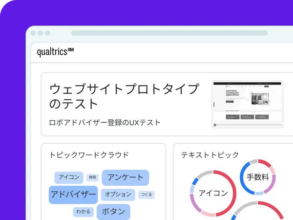The image size is (293, 220).
Task: Click the テキストトピック panel title
Action: [x=210, y=155]
